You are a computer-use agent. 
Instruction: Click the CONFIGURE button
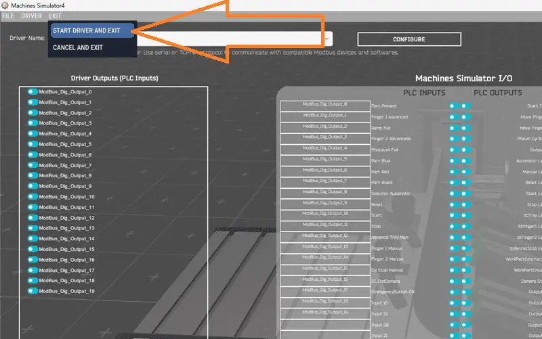[x=409, y=39]
